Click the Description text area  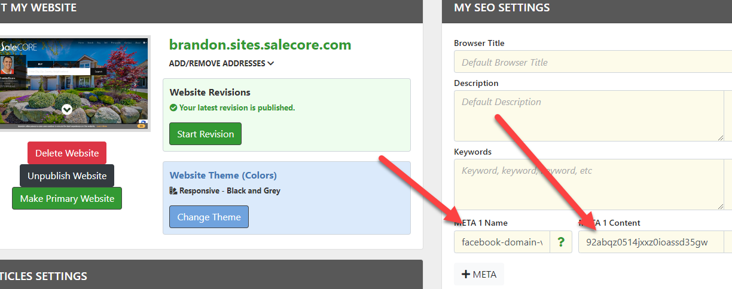(x=589, y=116)
